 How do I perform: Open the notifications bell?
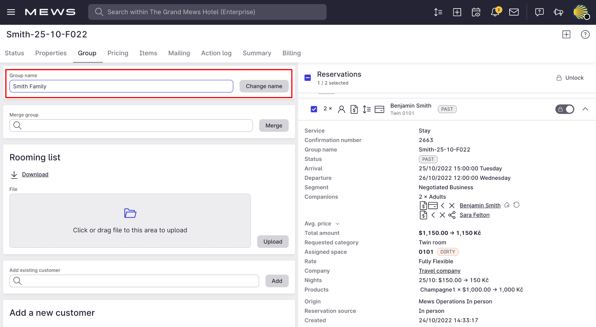[x=495, y=12]
